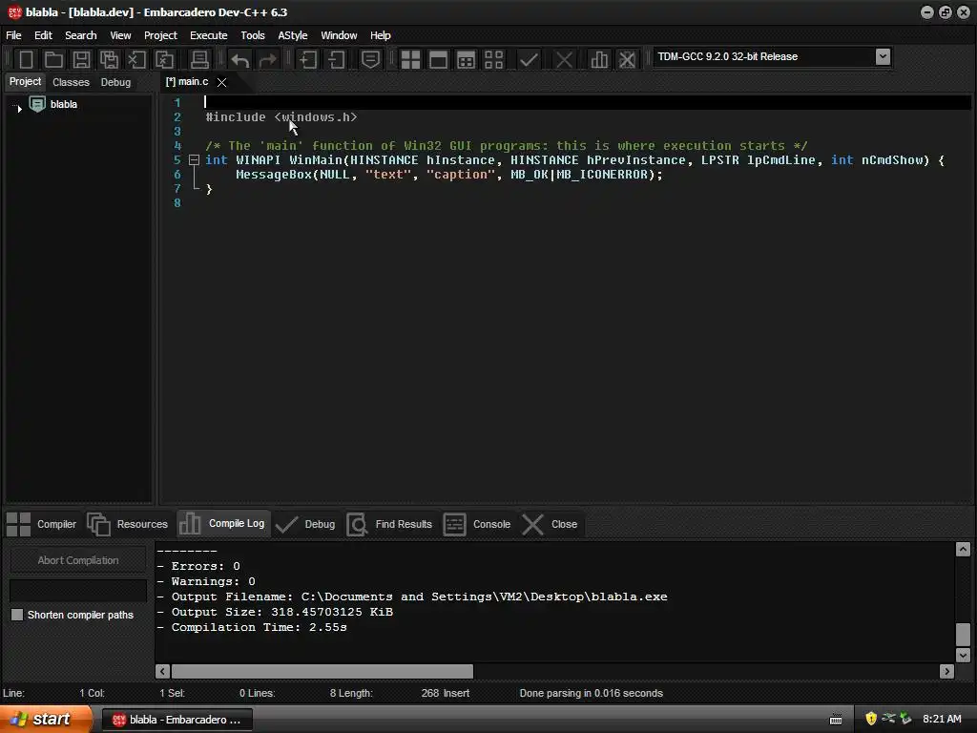Open the Console bottom tab
Image resolution: width=977 pixels, height=733 pixels.
coord(477,524)
